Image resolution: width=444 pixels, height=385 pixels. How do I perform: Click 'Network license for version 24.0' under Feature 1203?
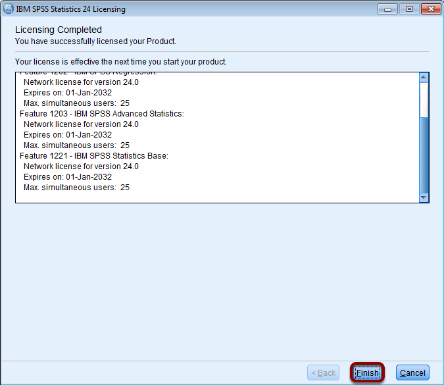pos(81,124)
